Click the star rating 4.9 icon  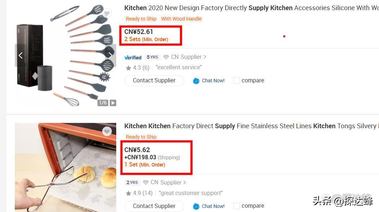click(128, 193)
